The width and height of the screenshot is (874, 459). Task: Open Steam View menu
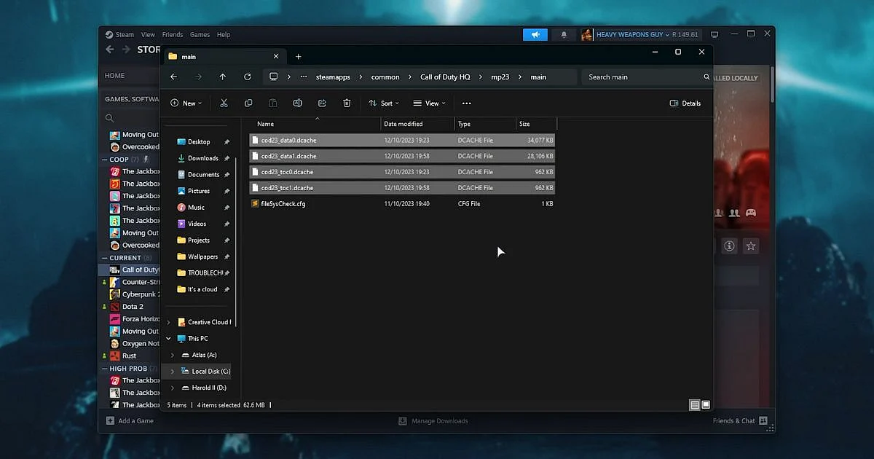tap(148, 34)
